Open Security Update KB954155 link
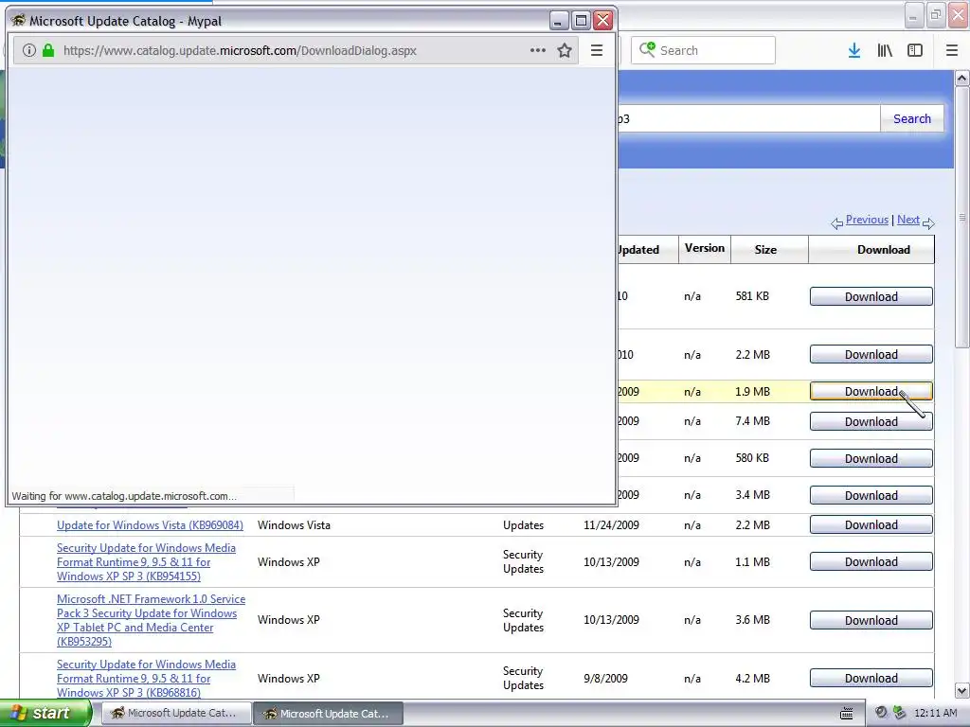This screenshot has width=970, height=727. tap(146, 562)
